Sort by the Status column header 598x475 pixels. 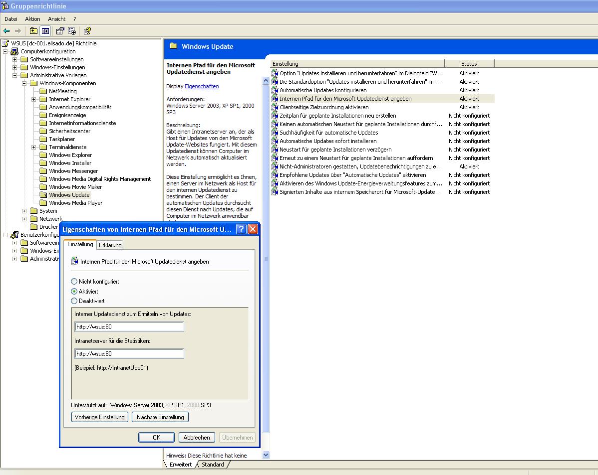pyautogui.click(x=469, y=64)
